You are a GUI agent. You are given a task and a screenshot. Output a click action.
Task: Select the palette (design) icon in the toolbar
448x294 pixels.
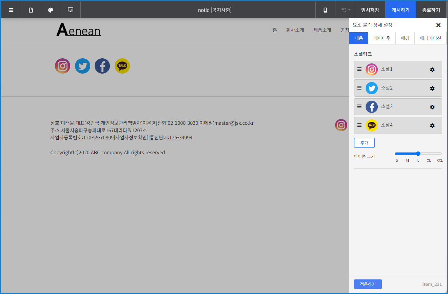[51, 9]
